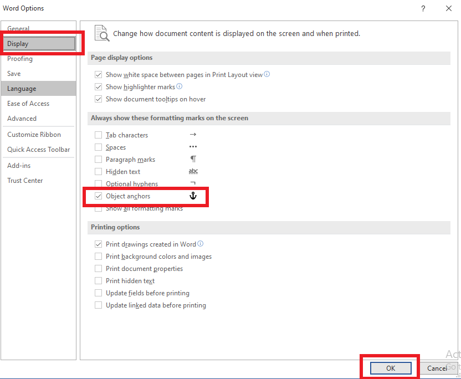Toggle Print drawings created in Word
461x379 pixels.
(x=98, y=244)
